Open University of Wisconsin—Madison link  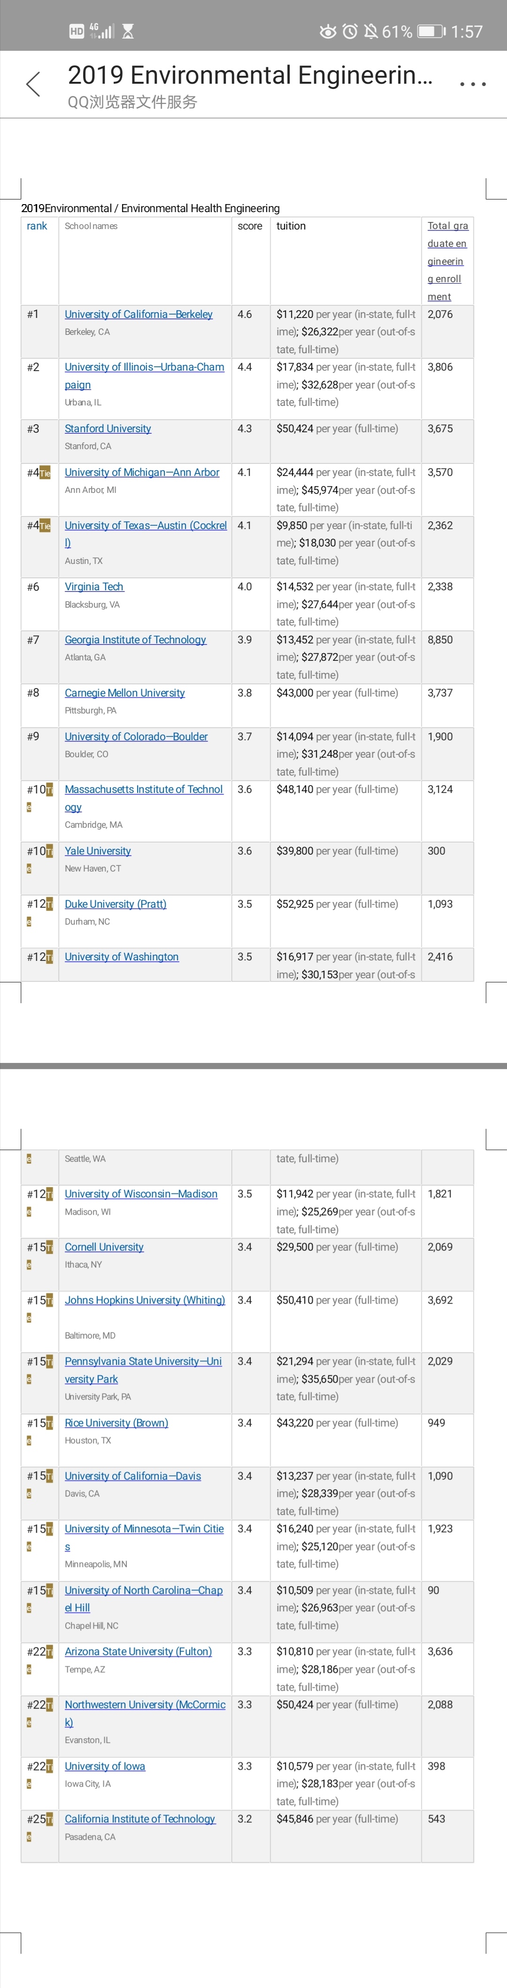pos(141,1194)
